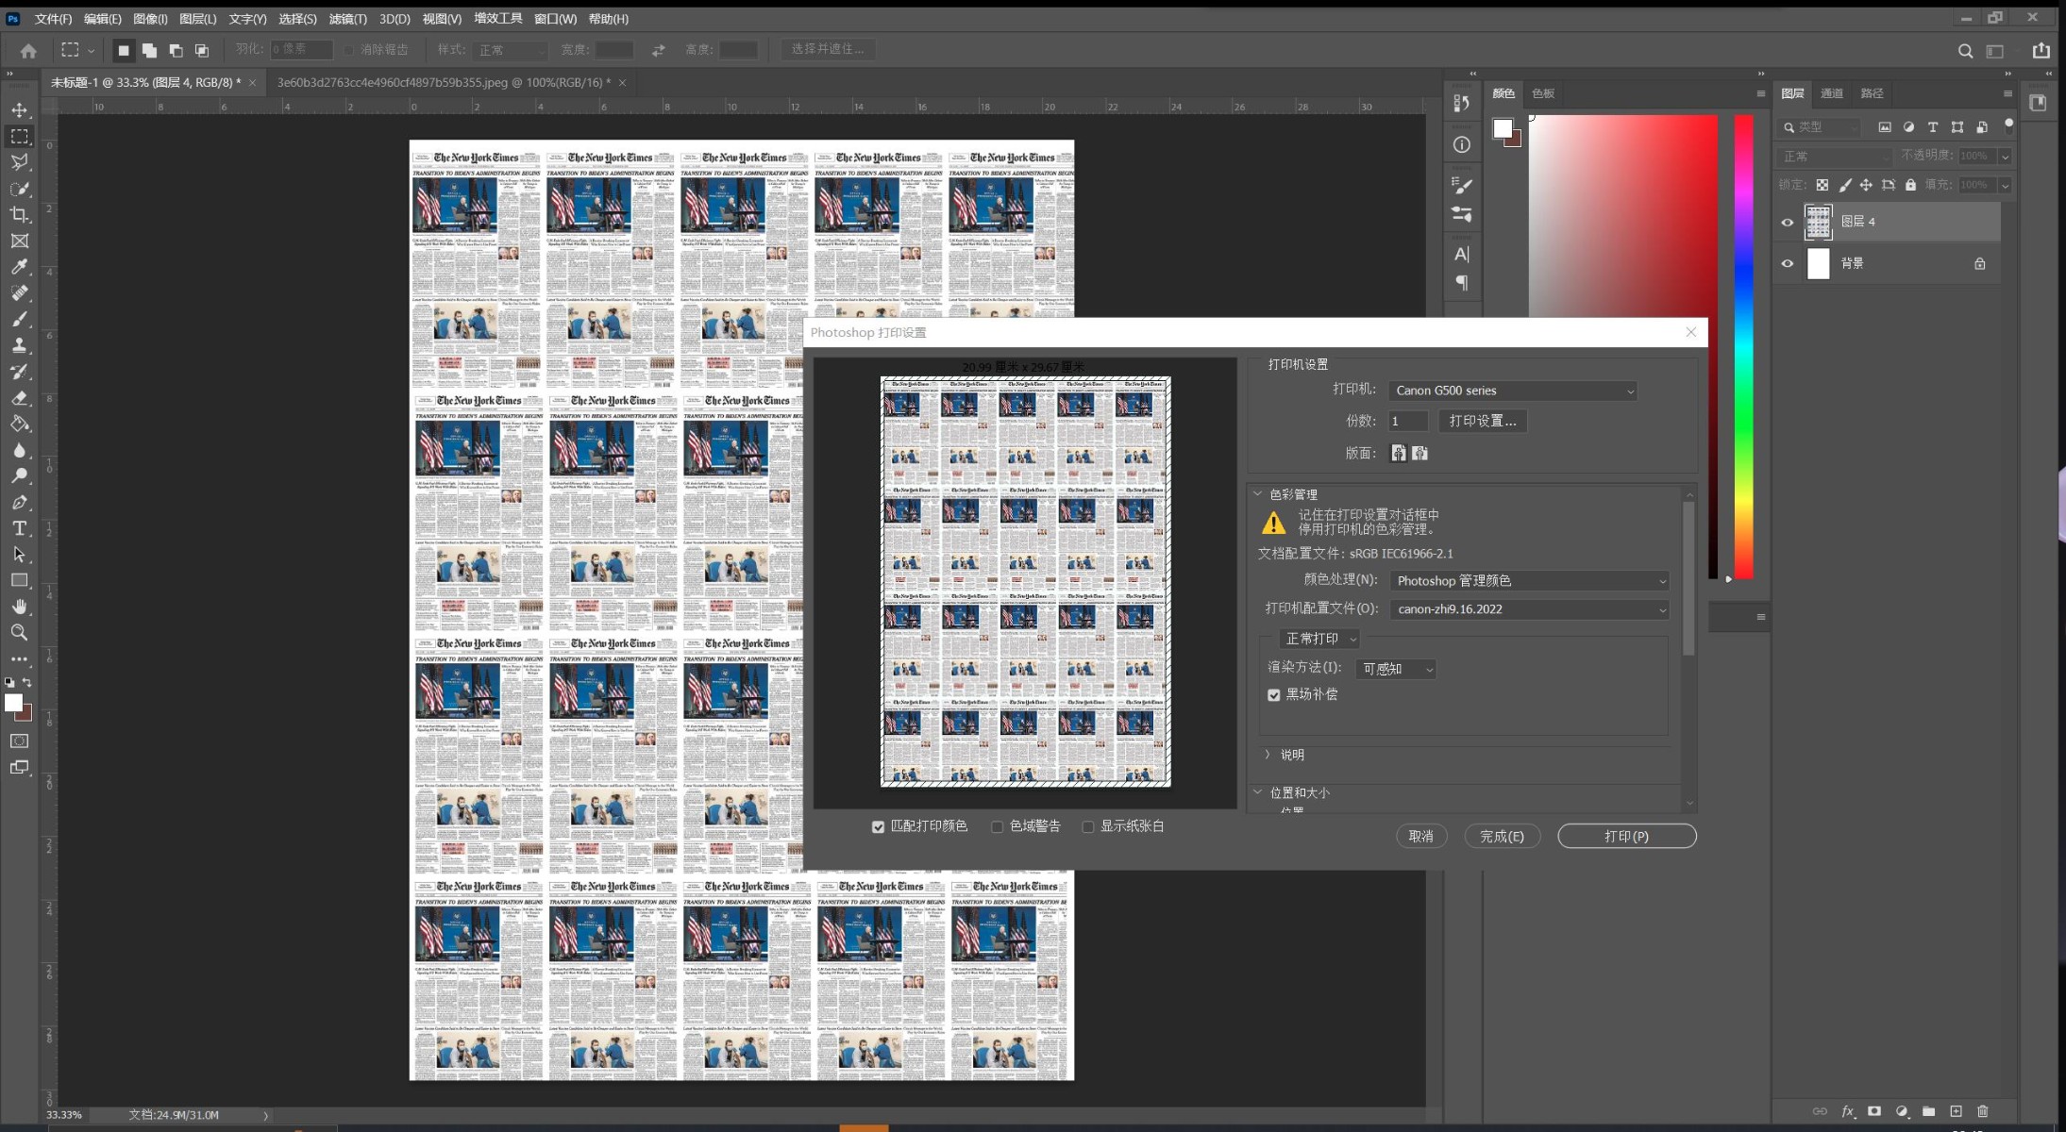This screenshot has height=1132, width=2066.
Task: Click the 取消 button
Action: click(x=1420, y=837)
